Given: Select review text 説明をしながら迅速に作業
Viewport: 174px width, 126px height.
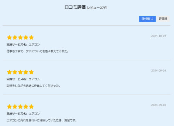Looking at the screenshot, I should coord(23,86).
